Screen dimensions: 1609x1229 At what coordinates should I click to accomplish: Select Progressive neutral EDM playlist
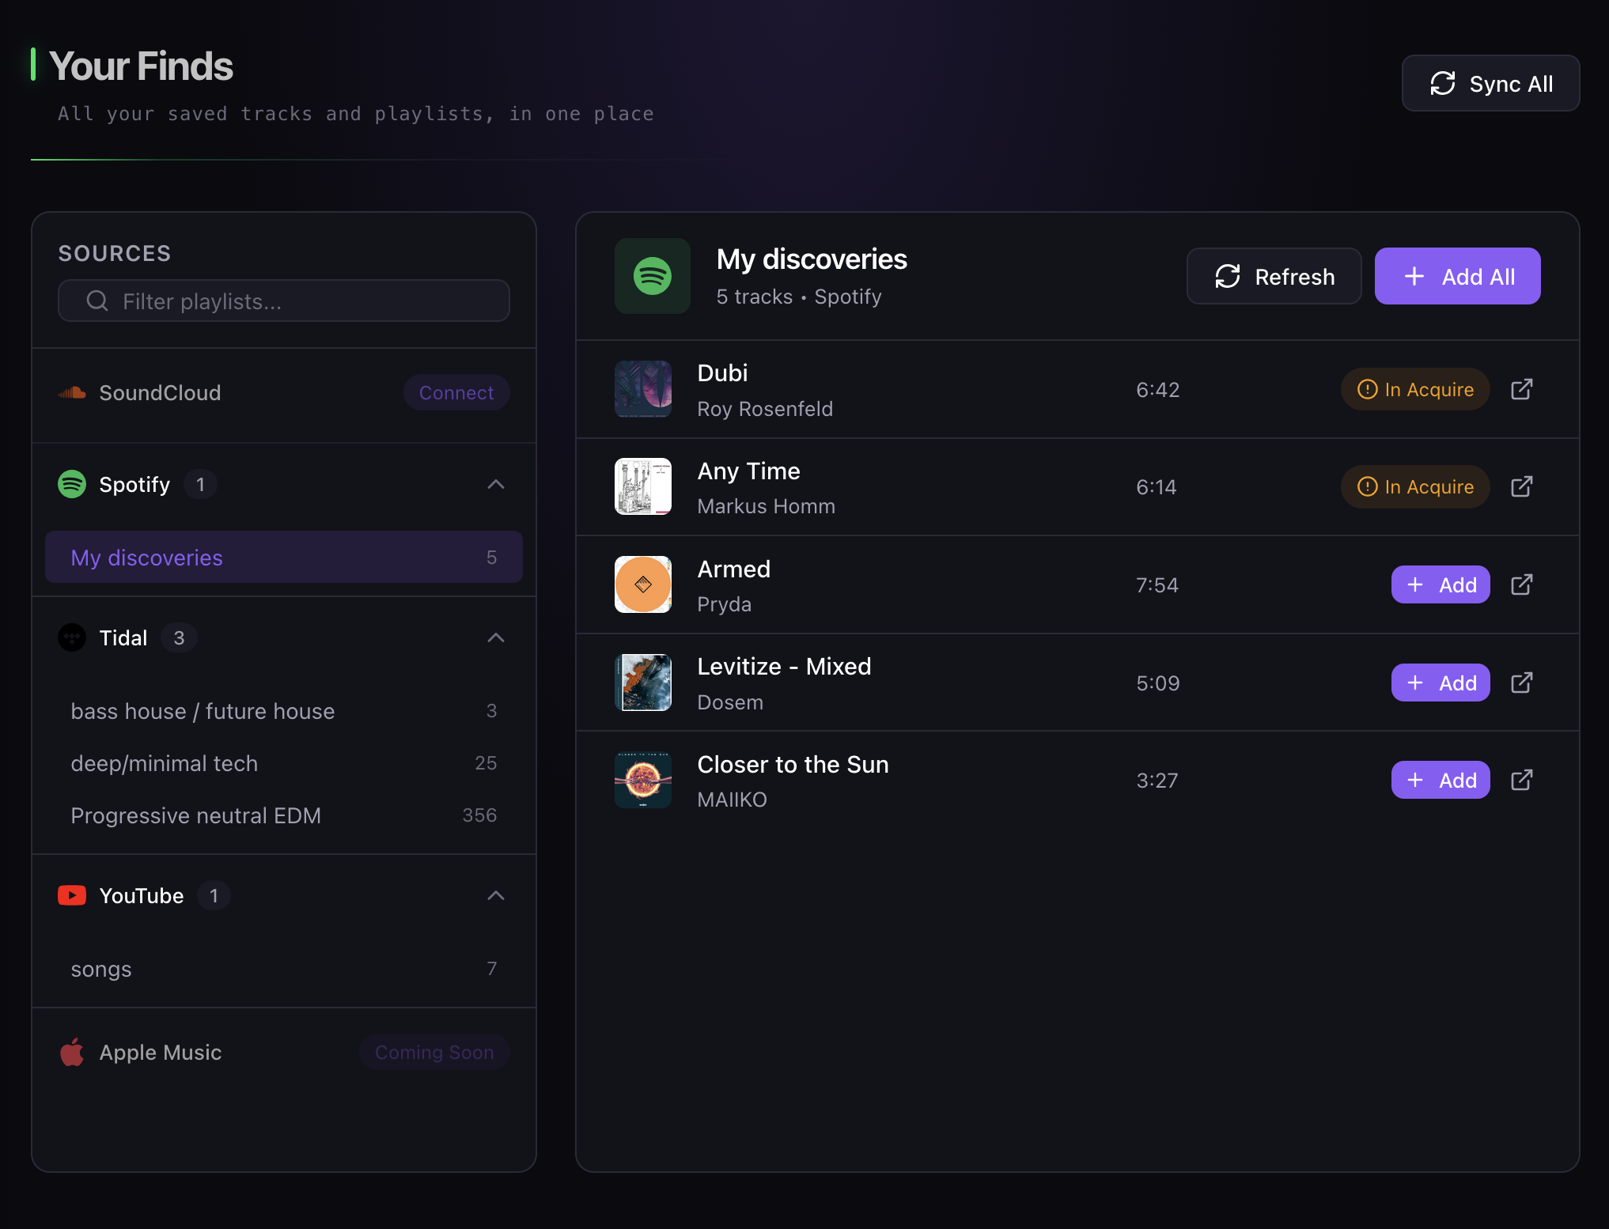click(x=284, y=815)
